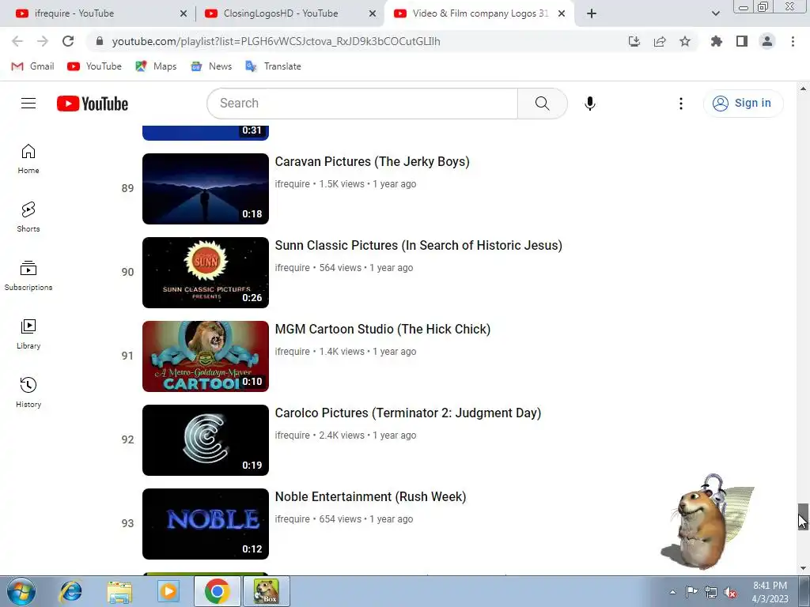Open Library in the sidebar
The width and height of the screenshot is (810, 607).
coord(28,334)
